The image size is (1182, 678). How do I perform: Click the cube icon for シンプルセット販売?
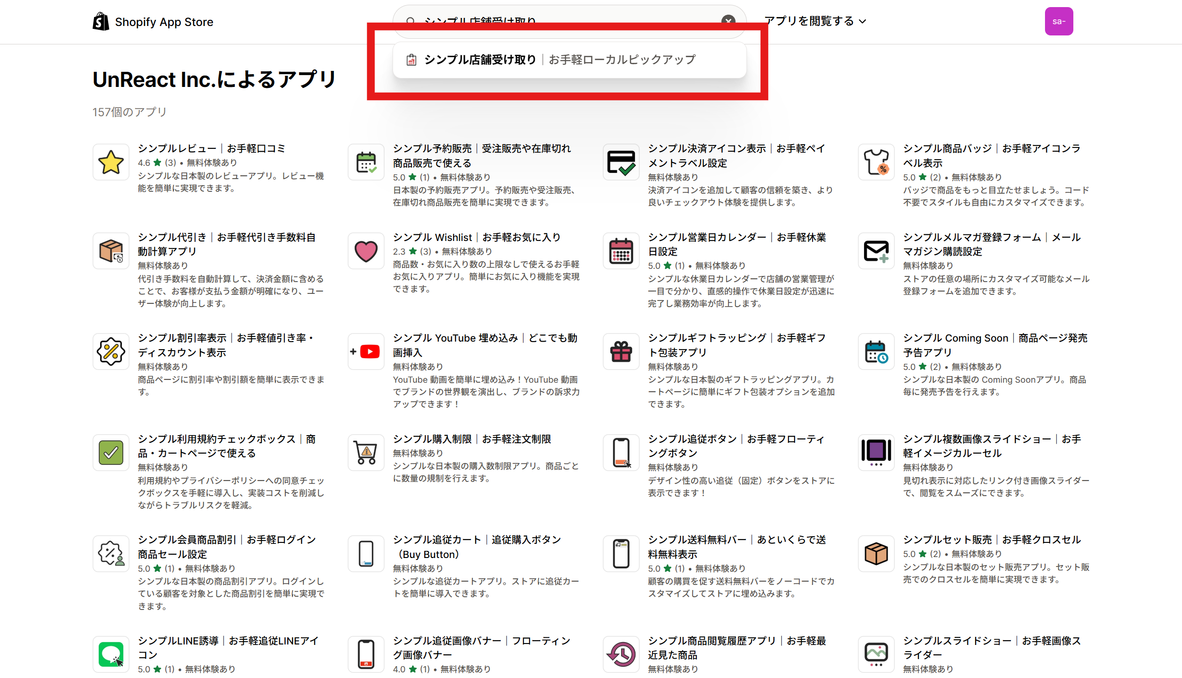pyautogui.click(x=876, y=554)
